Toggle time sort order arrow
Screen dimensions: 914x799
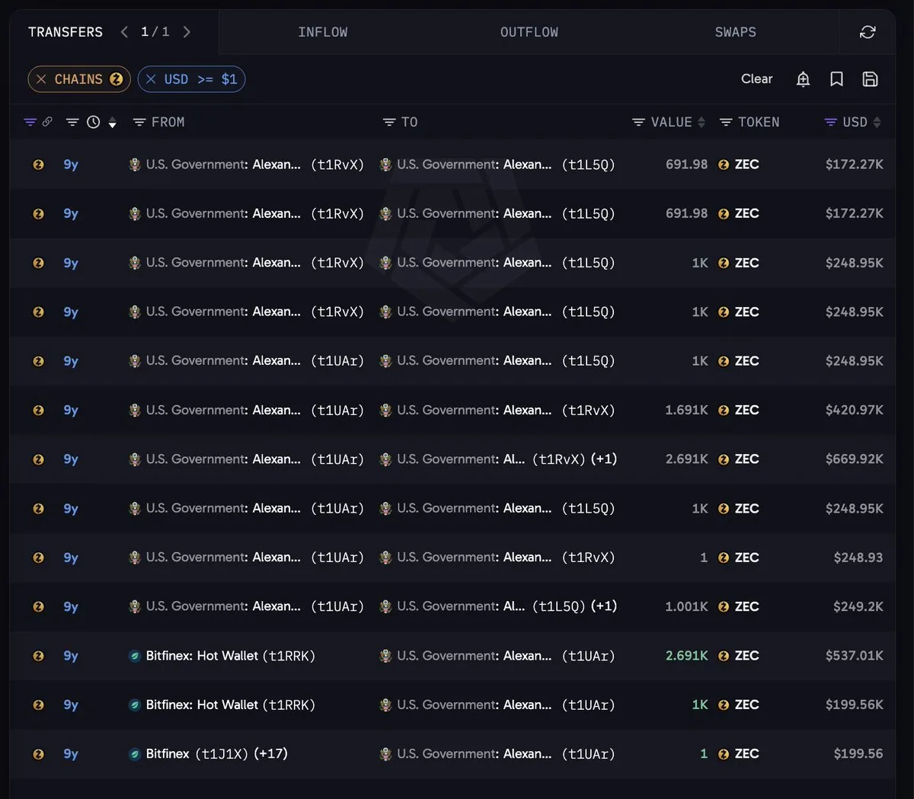coord(113,123)
